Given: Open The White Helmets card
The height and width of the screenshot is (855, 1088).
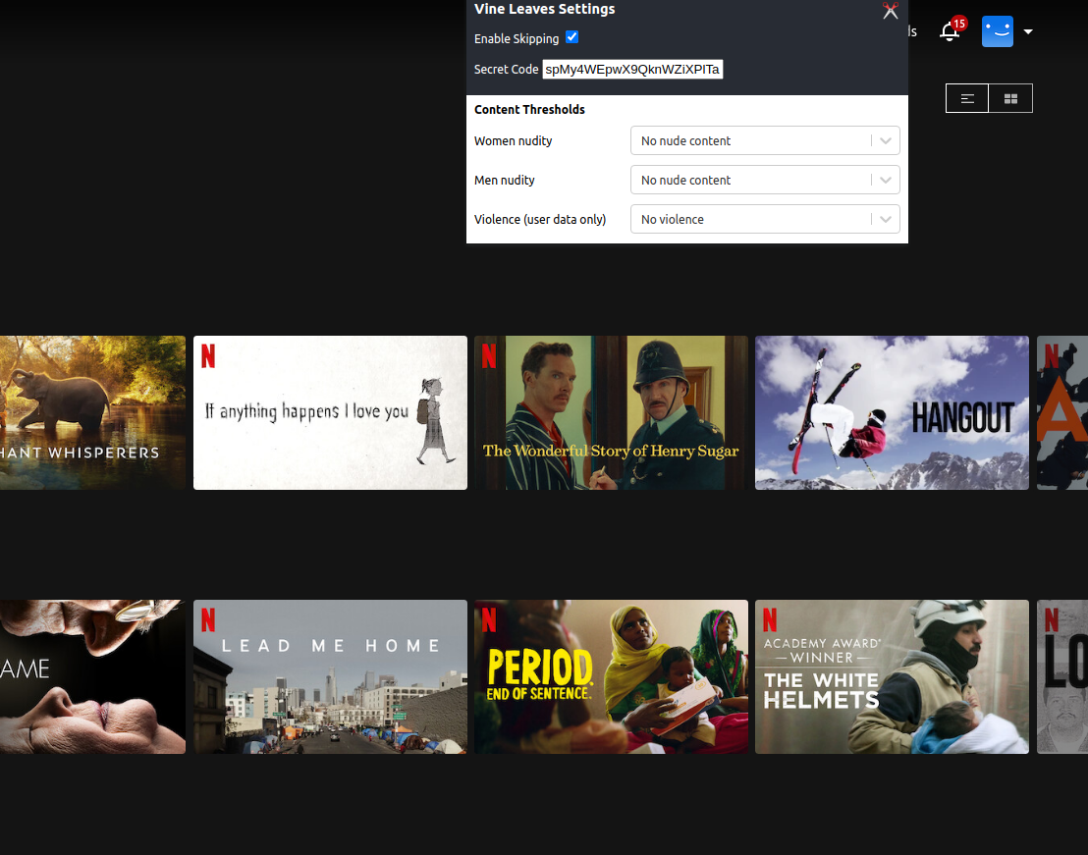Looking at the screenshot, I should pos(892,676).
